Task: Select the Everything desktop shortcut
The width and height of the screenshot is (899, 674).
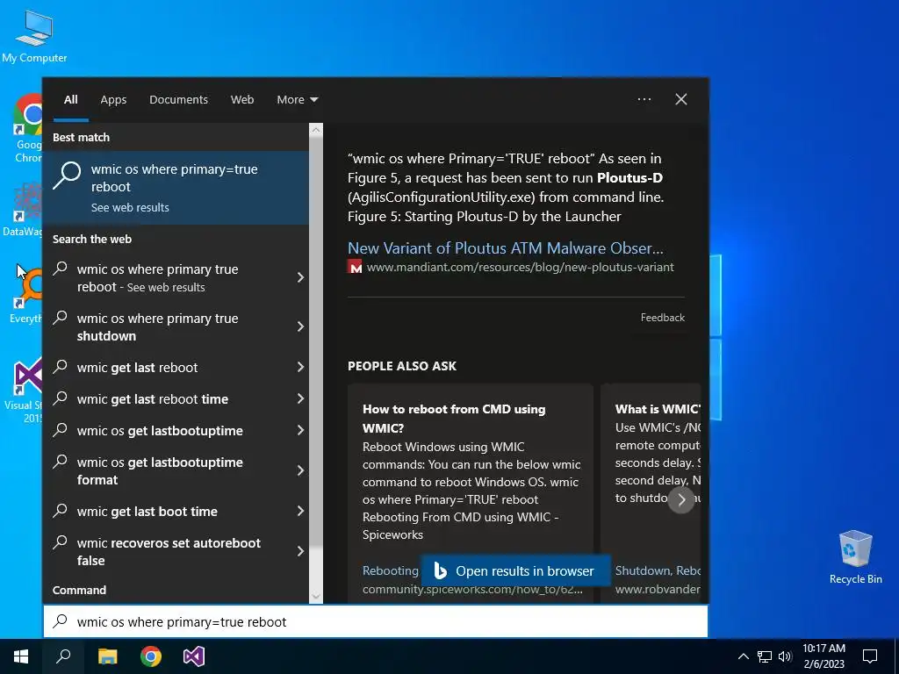Action: pyautogui.click(x=25, y=293)
